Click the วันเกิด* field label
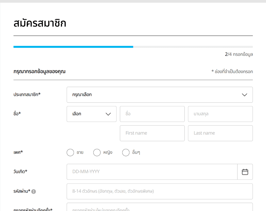 (20, 172)
